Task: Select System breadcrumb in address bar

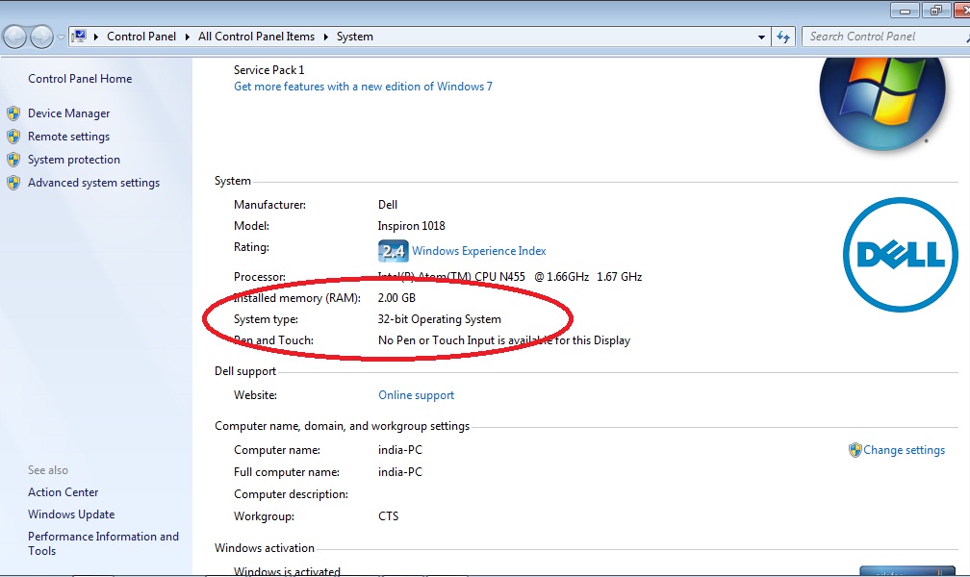Action: click(x=354, y=37)
